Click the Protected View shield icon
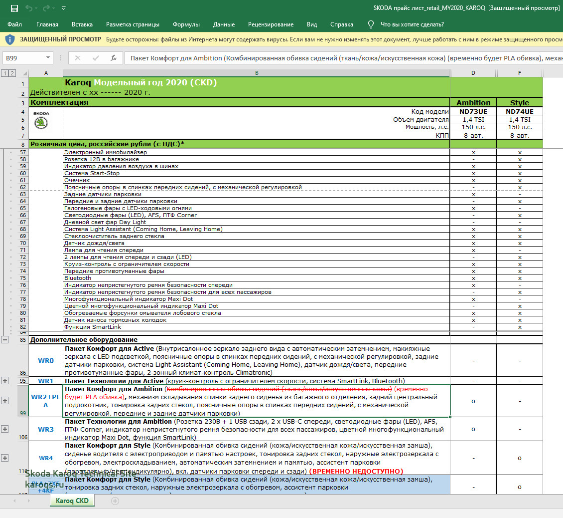The height and width of the screenshot is (518, 563). (x=10, y=39)
